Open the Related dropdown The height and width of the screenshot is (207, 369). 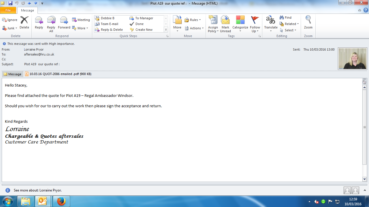[289, 24]
